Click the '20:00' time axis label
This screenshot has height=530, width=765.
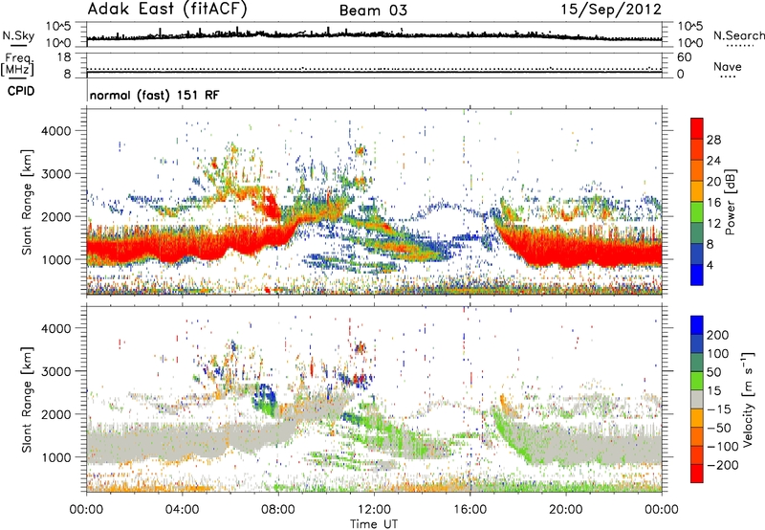coord(566,510)
